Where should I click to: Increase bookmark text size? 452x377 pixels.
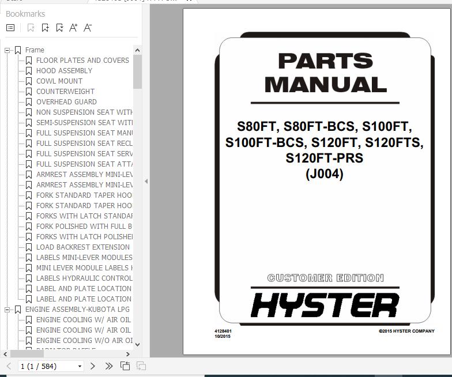click(73, 28)
